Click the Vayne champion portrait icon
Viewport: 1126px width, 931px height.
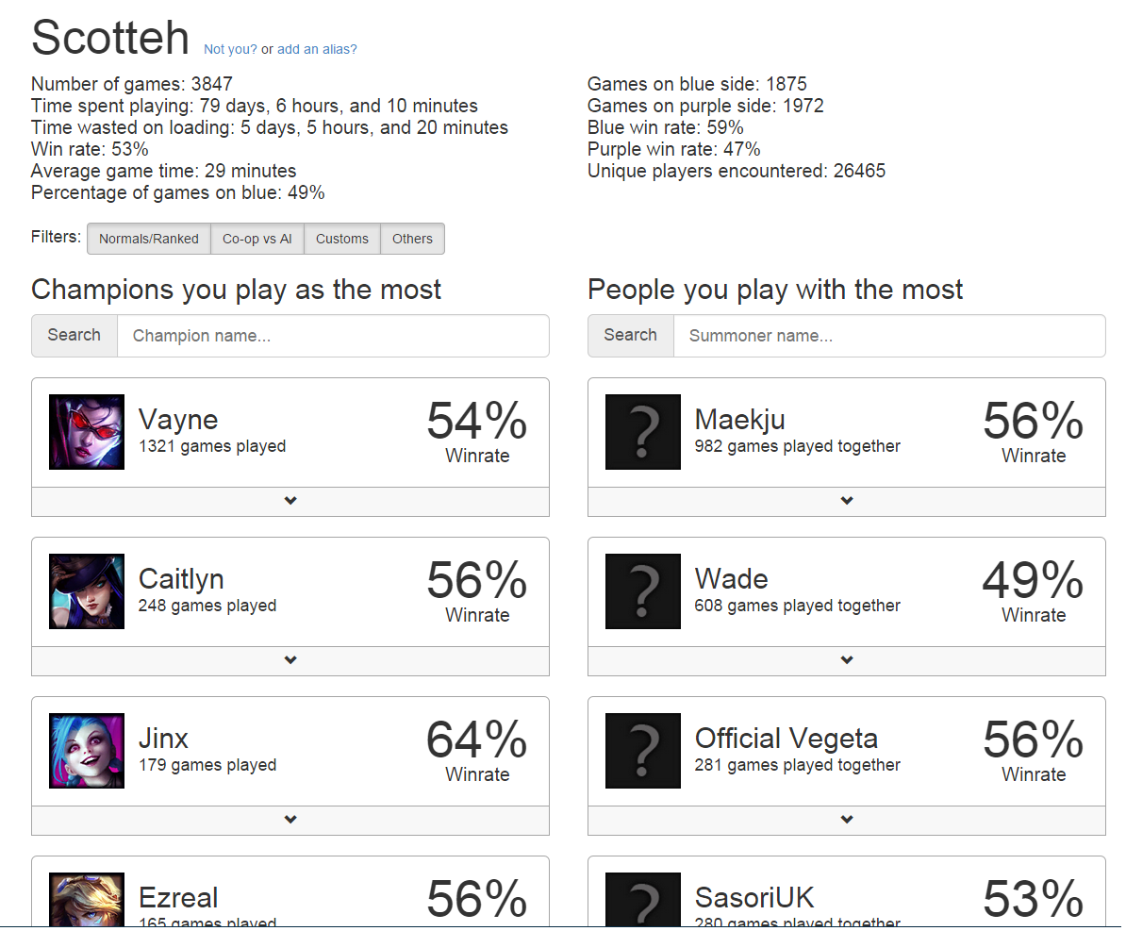[x=87, y=432]
